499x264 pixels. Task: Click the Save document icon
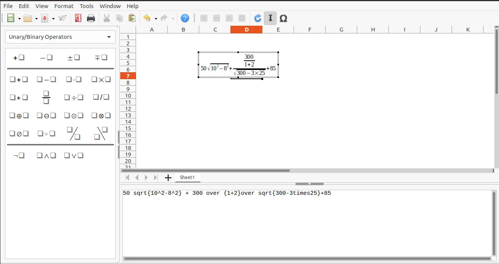(45, 18)
